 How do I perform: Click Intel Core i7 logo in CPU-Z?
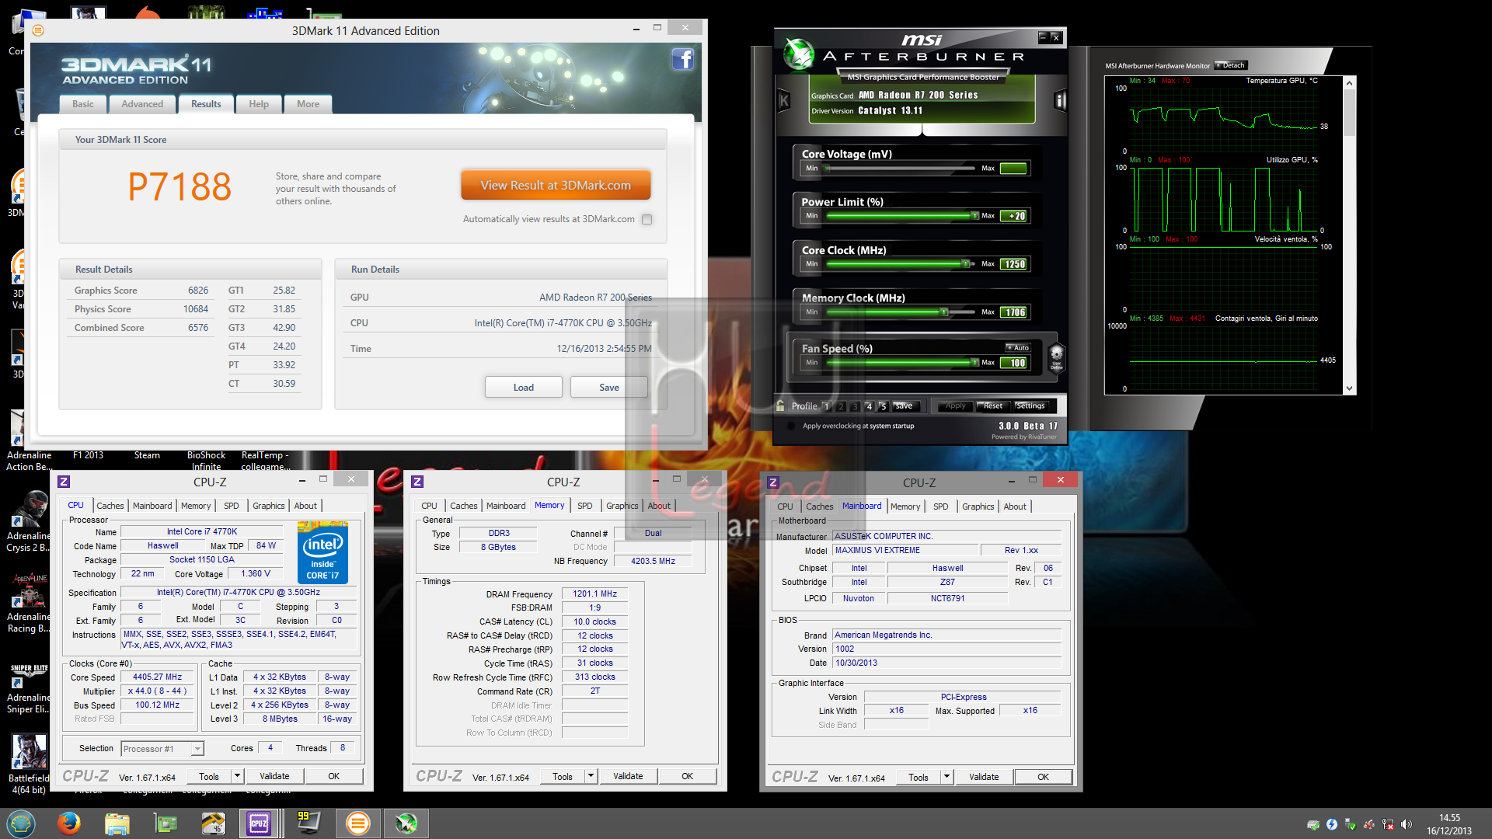coord(322,552)
